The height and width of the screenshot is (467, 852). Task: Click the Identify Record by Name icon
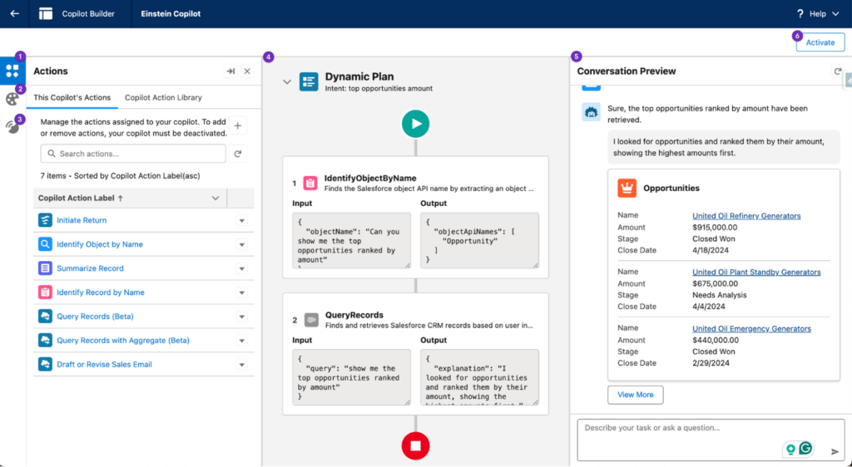pos(45,292)
